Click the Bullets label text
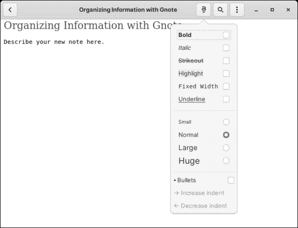This screenshot has height=228, width=298. (x=186, y=180)
